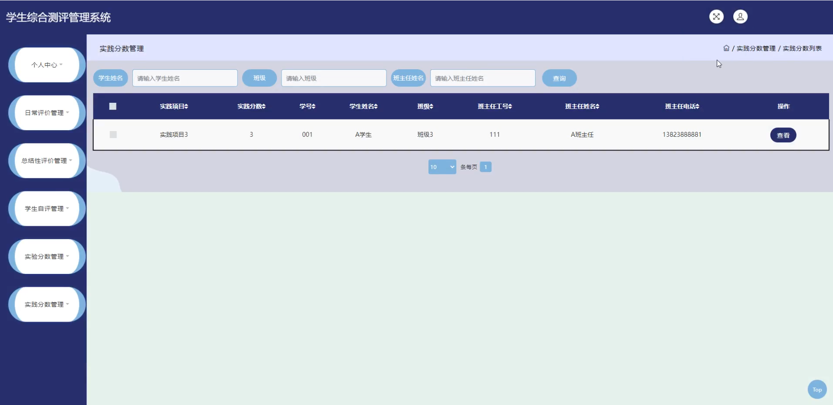833x405 pixels.
Task: Click the 111 班主任工号 cell
Action: tap(495, 135)
